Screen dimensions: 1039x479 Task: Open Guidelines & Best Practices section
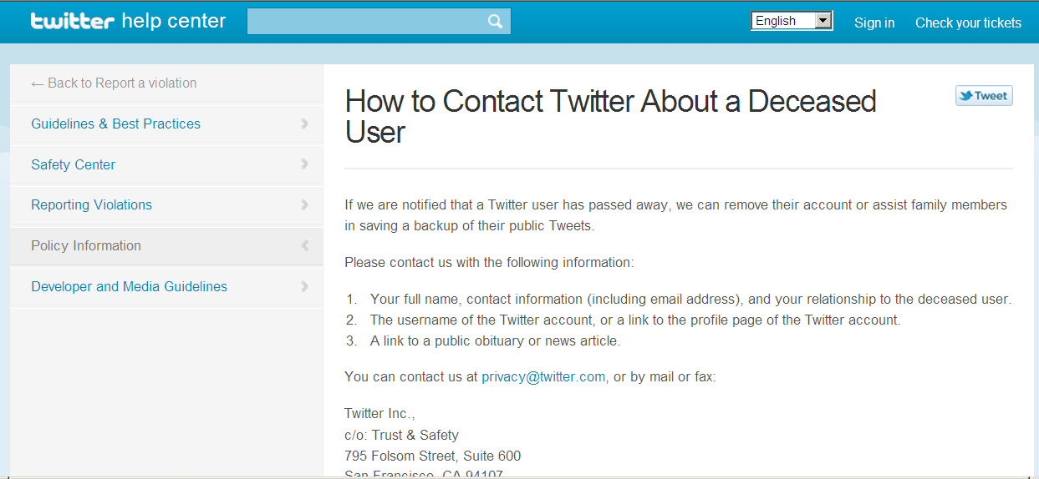pos(116,124)
